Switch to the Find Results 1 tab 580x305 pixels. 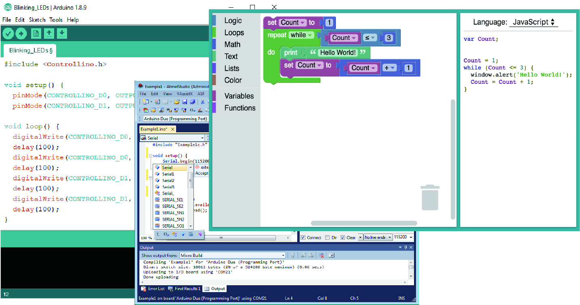point(184,289)
